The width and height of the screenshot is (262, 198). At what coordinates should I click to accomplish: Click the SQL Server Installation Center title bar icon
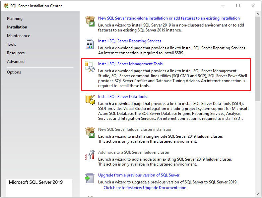(6, 6)
